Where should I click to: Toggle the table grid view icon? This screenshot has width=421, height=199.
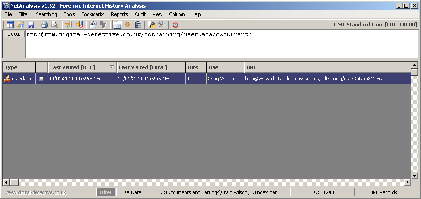(x=117, y=25)
